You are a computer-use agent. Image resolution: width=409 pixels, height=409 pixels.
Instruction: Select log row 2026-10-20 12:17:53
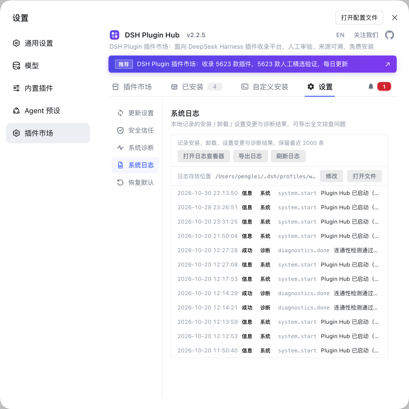[279, 279]
